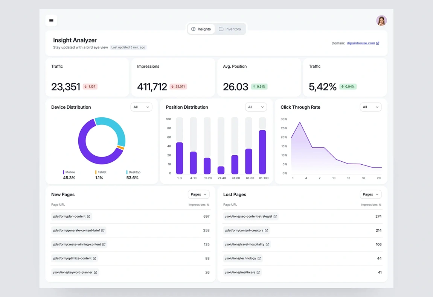Open the All dropdown for Click Through Rate
The width and height of the screenshot is (433, 297).
coord(370,107)
